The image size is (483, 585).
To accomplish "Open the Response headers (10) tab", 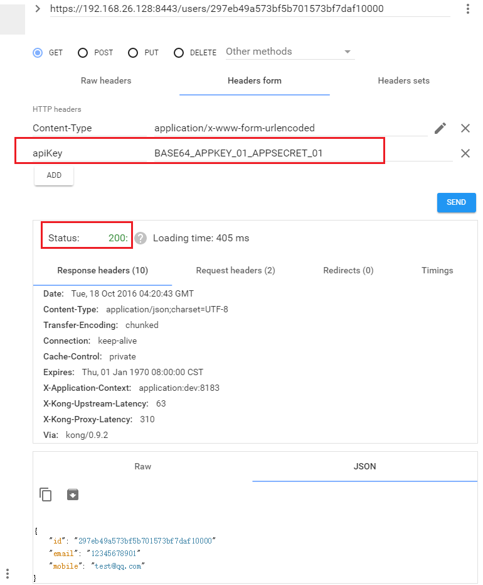I will point(102,270).
